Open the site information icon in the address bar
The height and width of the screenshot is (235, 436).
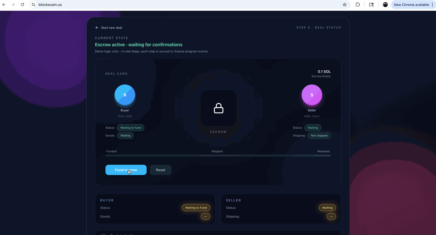pos(33,4)
